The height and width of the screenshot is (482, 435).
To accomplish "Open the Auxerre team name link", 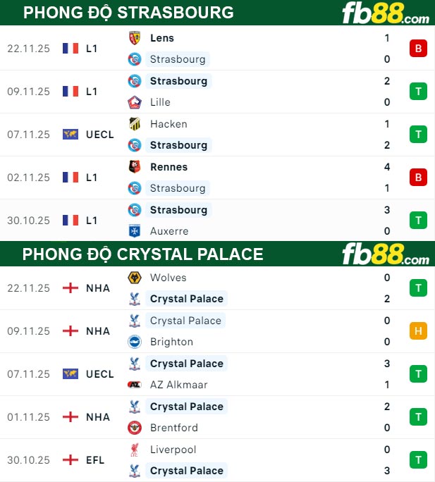I will (x=169, y=231).
